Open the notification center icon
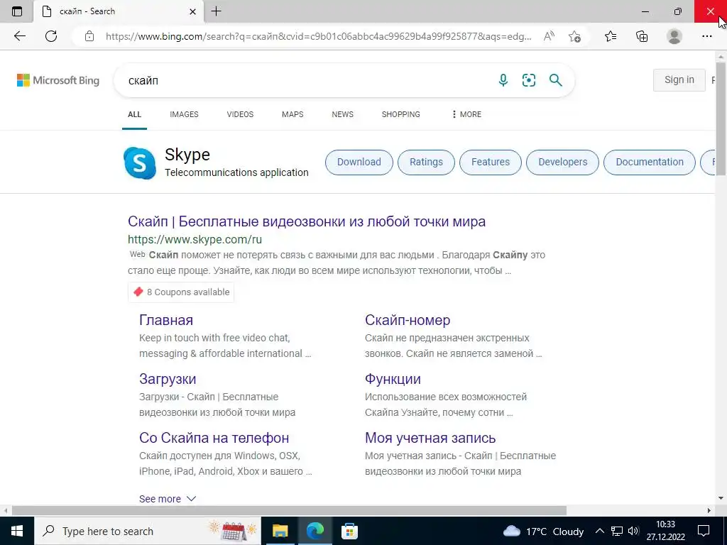 704,531
